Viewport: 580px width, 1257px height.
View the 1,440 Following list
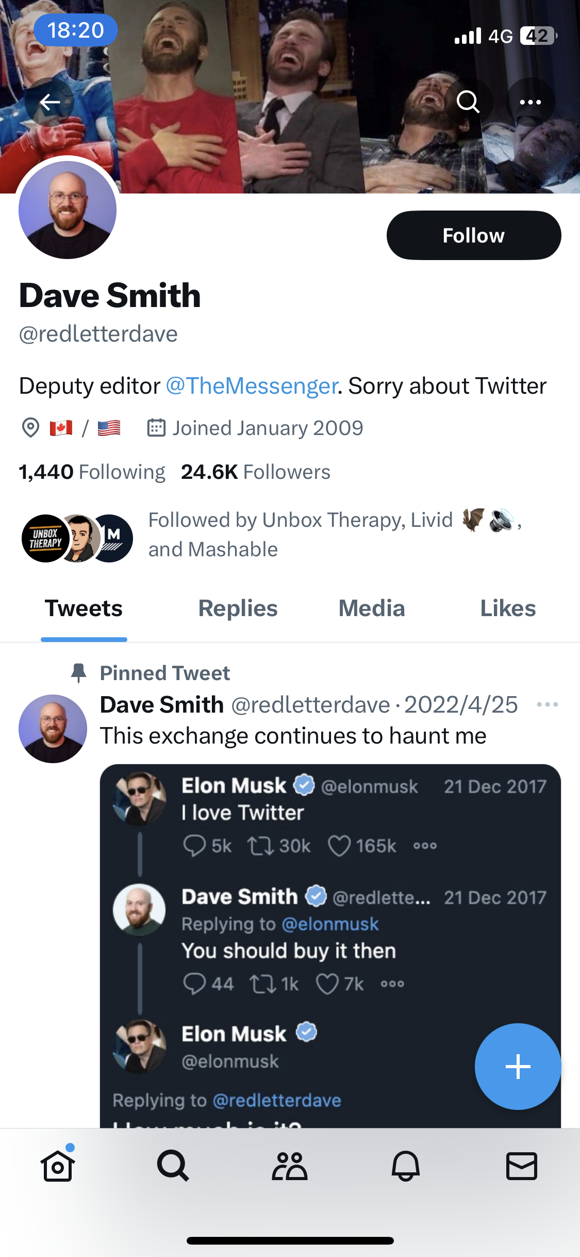pyautogui.click(x=92, y=472)
